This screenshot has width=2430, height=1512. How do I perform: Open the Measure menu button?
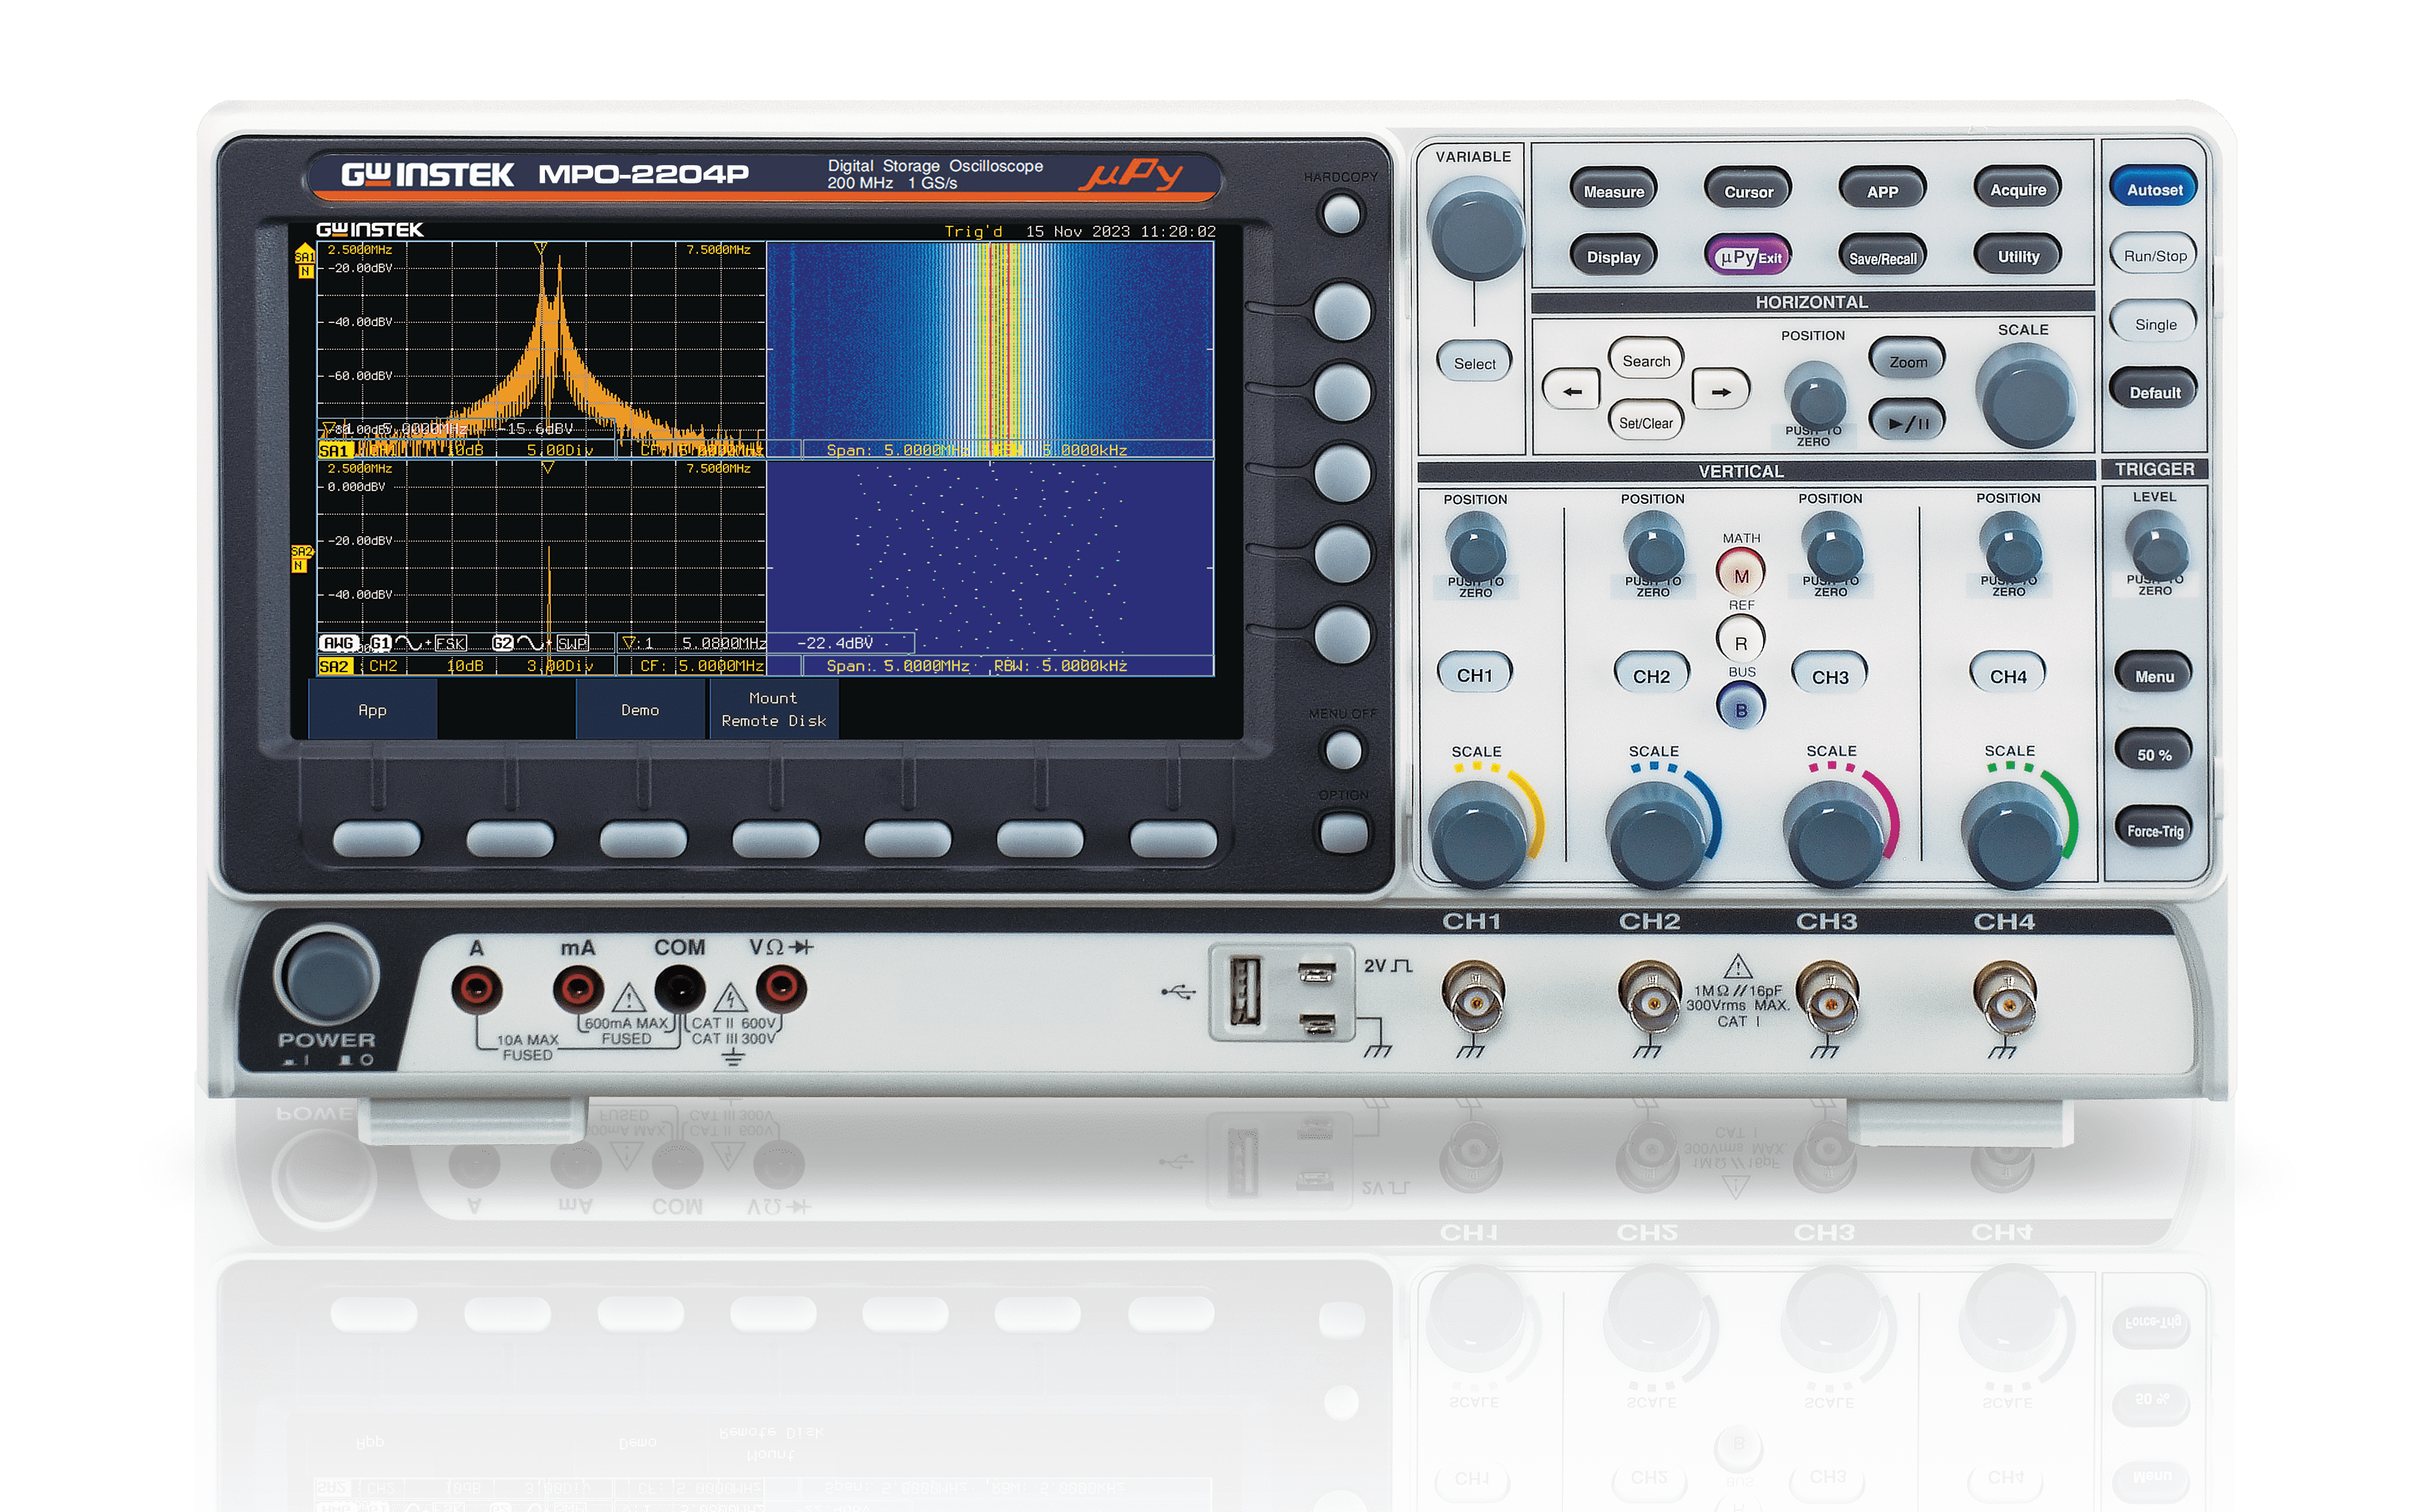1613,191
